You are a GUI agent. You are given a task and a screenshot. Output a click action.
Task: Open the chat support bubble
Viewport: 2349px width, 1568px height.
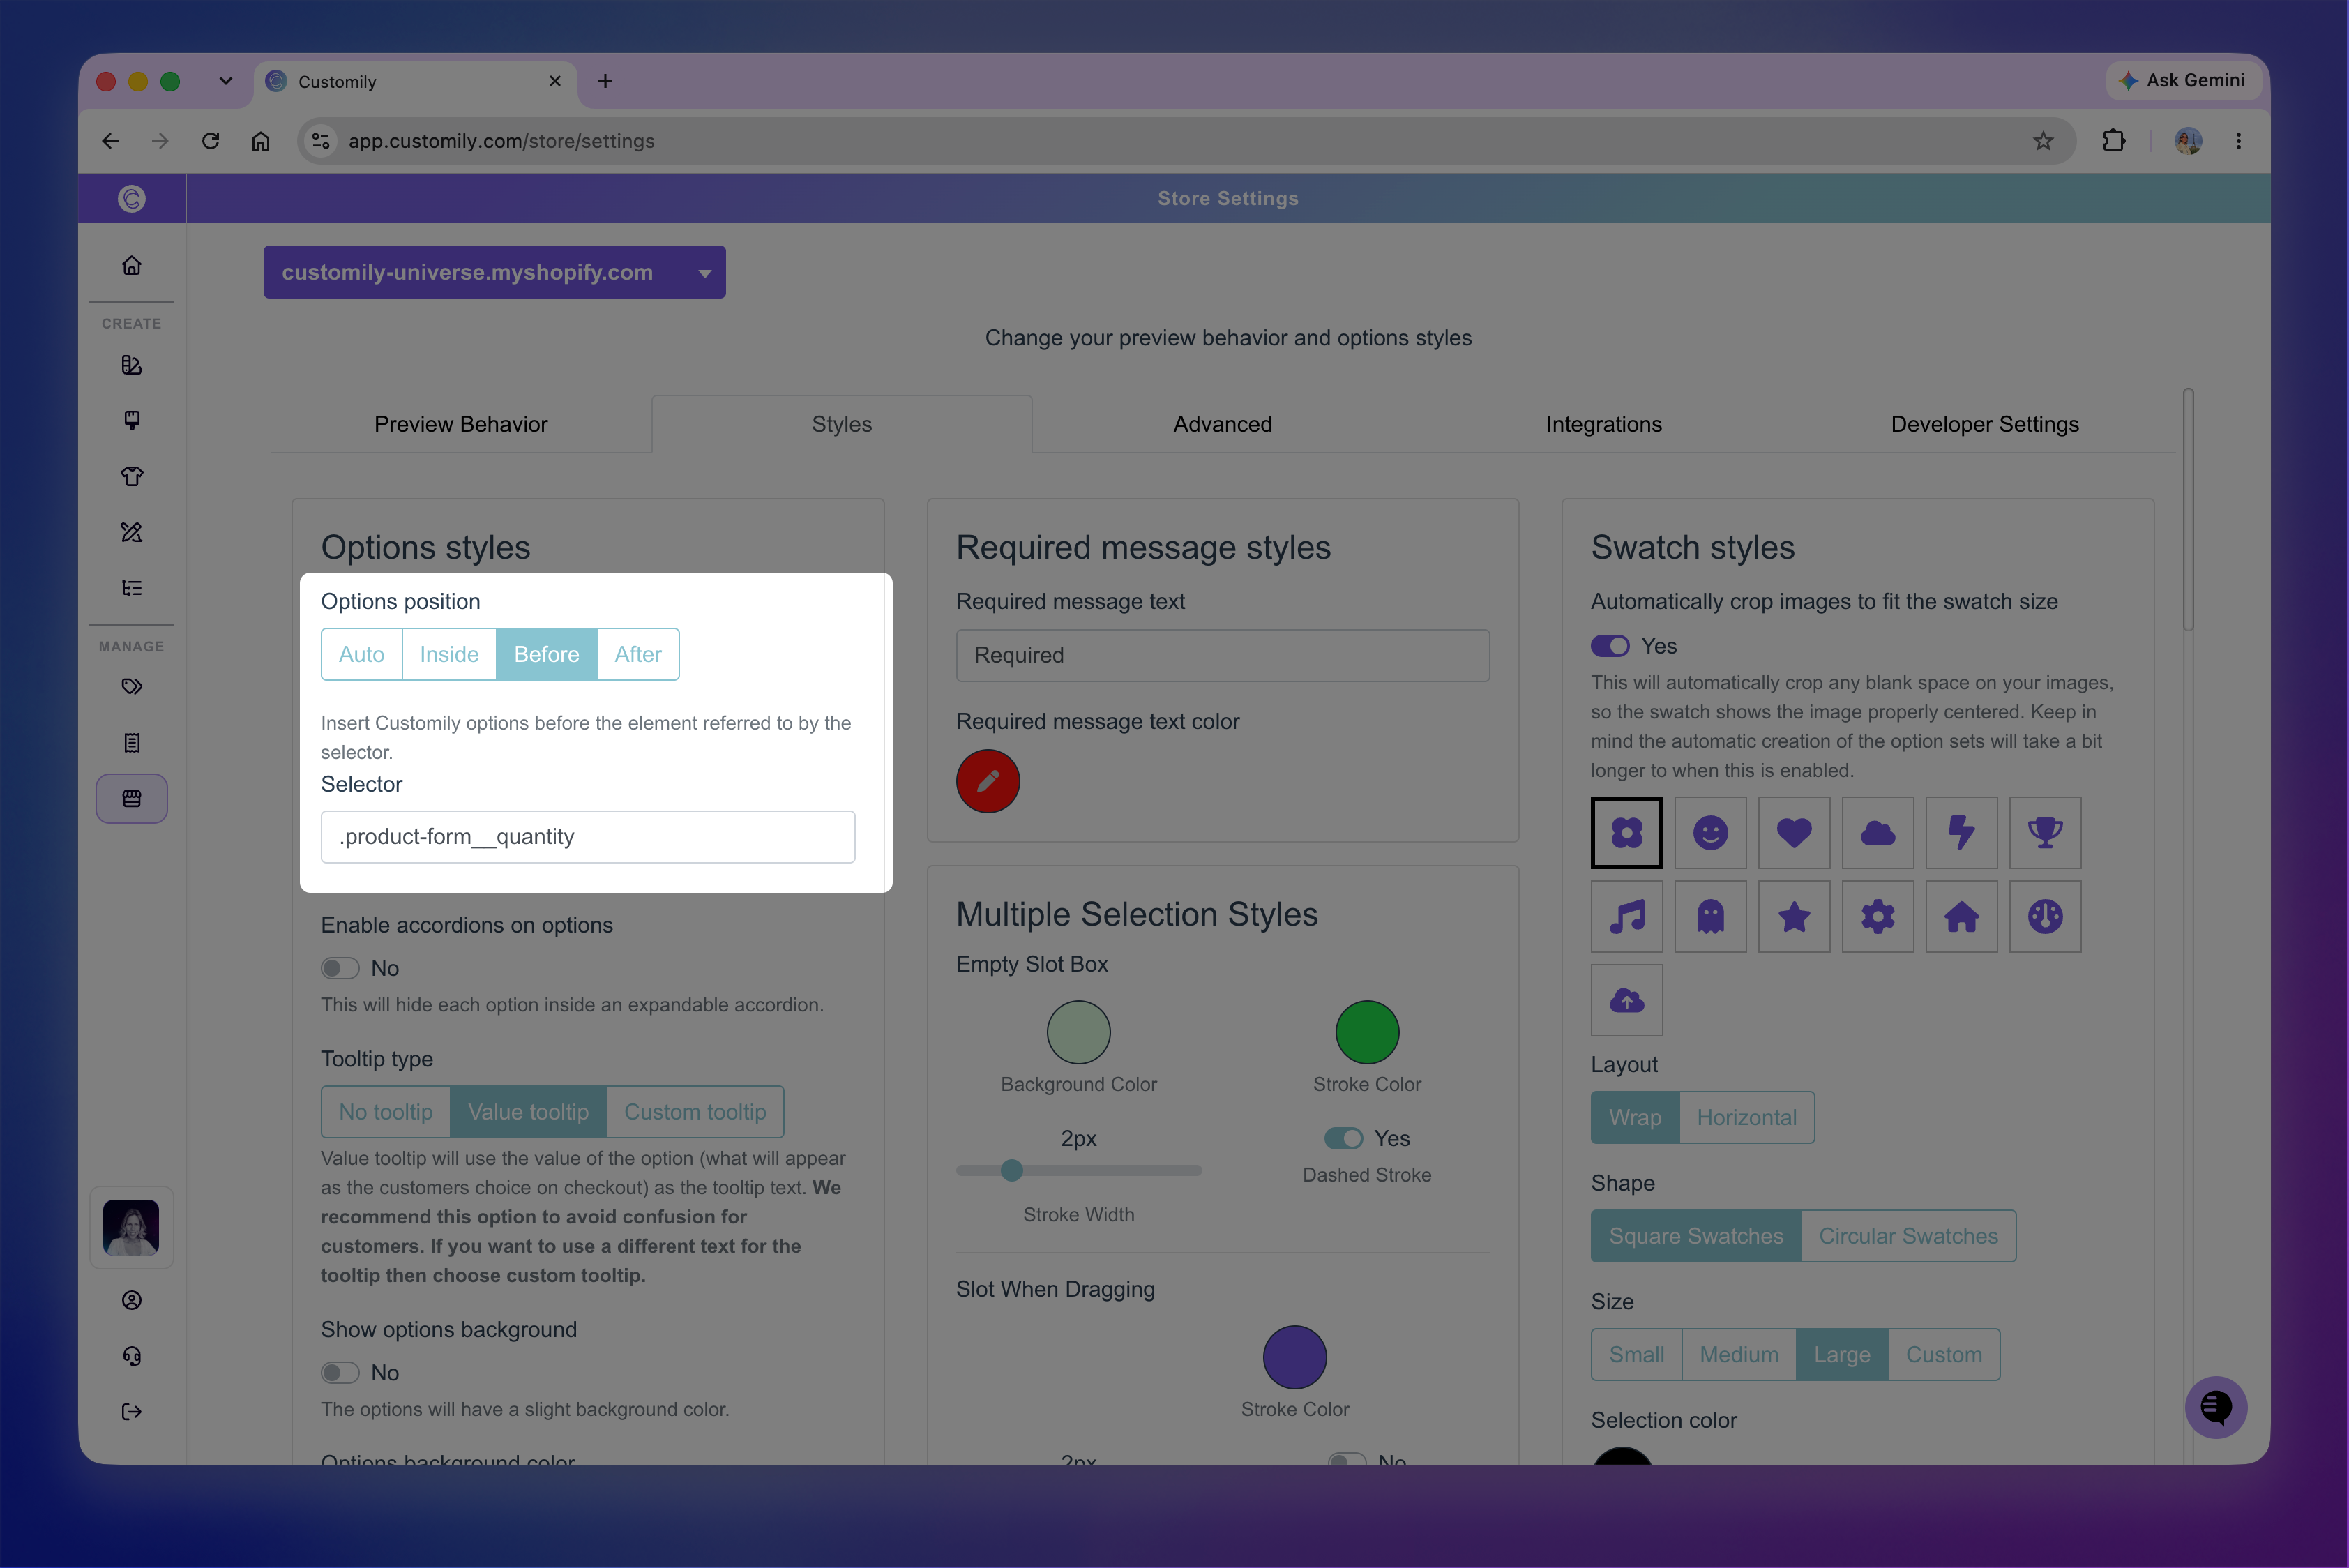2216,1407
